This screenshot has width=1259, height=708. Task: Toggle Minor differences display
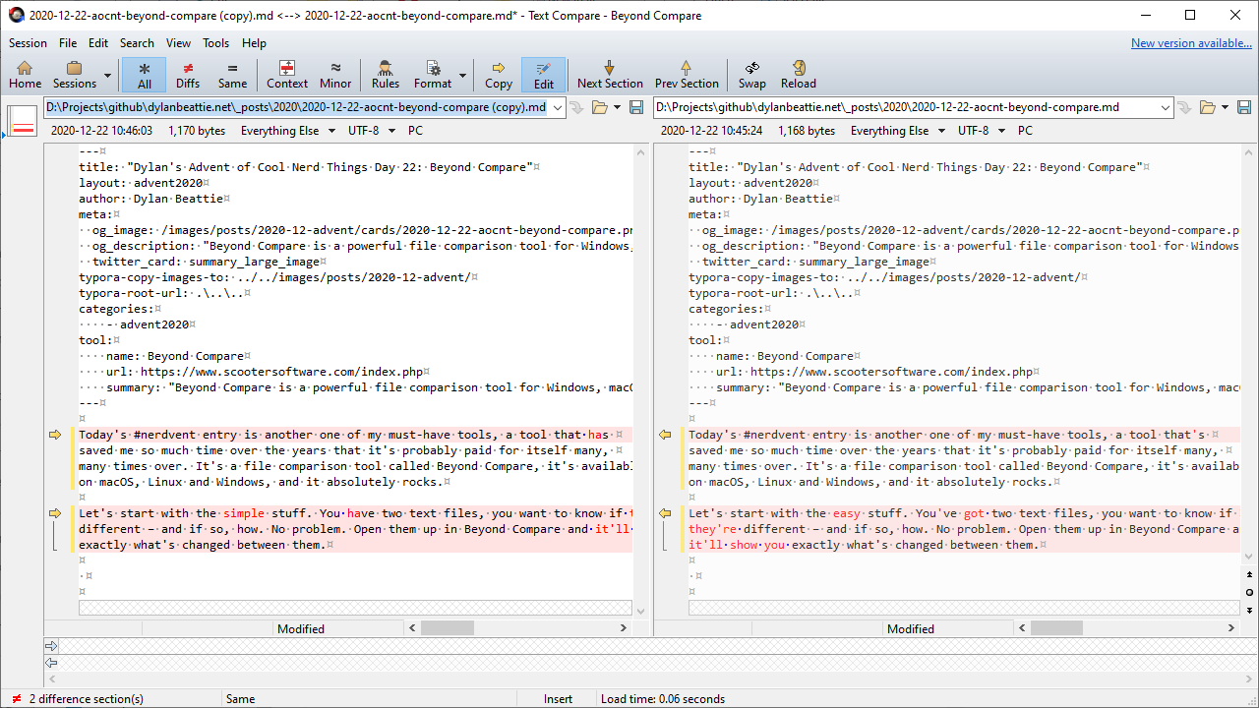335,75
